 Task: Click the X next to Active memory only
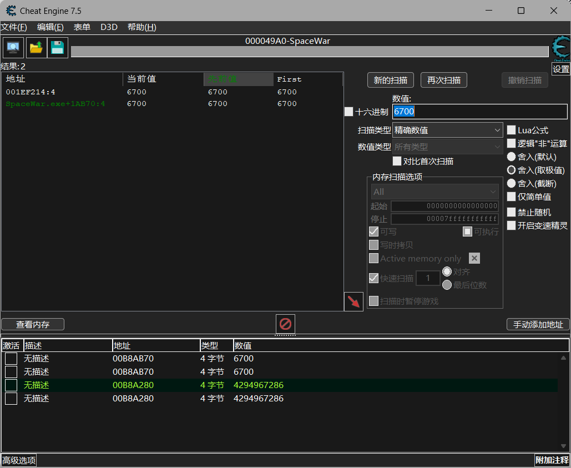point(474,258)
